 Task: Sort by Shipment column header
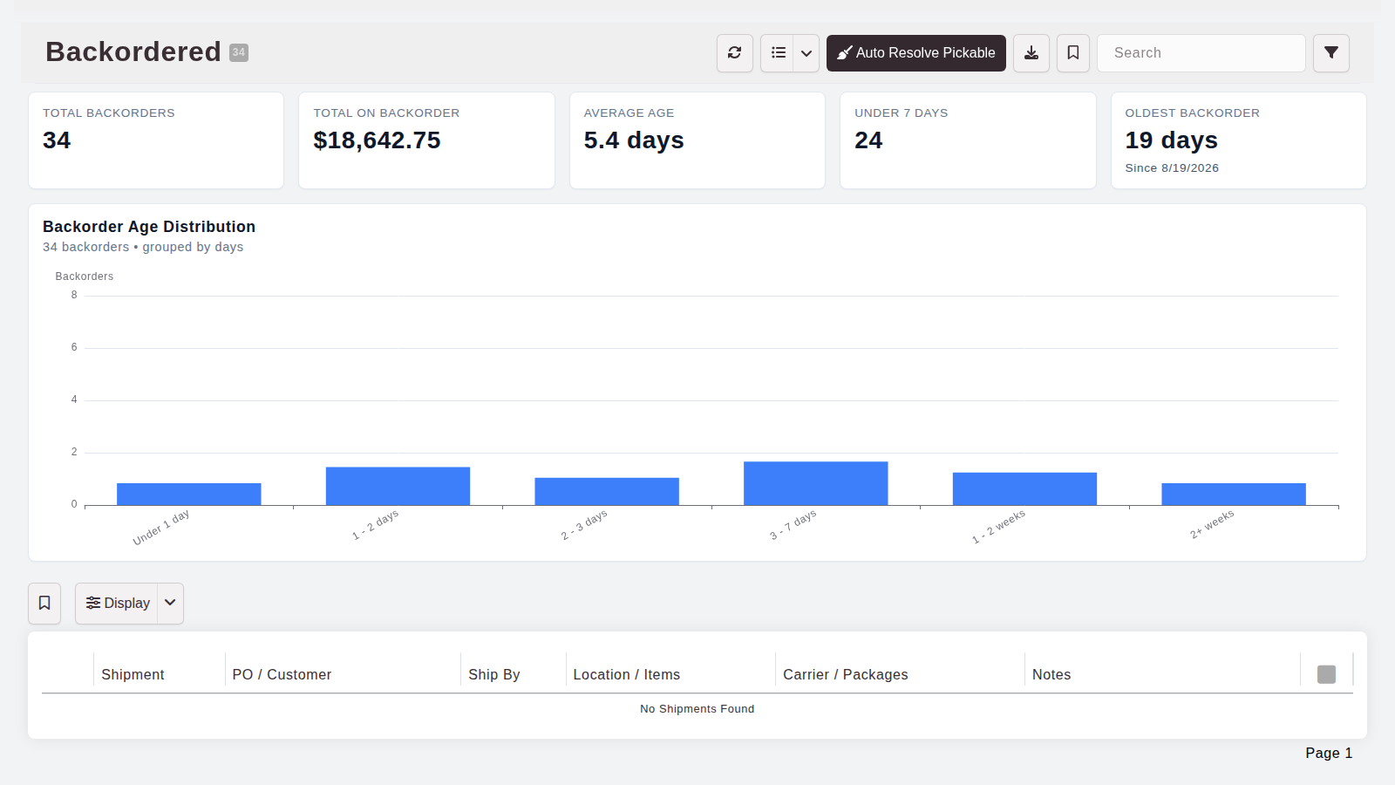pos(133,675)
